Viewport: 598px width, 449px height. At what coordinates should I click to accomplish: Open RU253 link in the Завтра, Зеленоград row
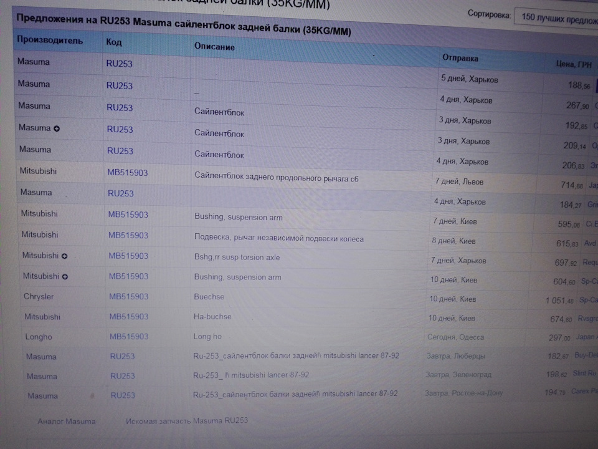pyautogui.click(x=123, y=376)
